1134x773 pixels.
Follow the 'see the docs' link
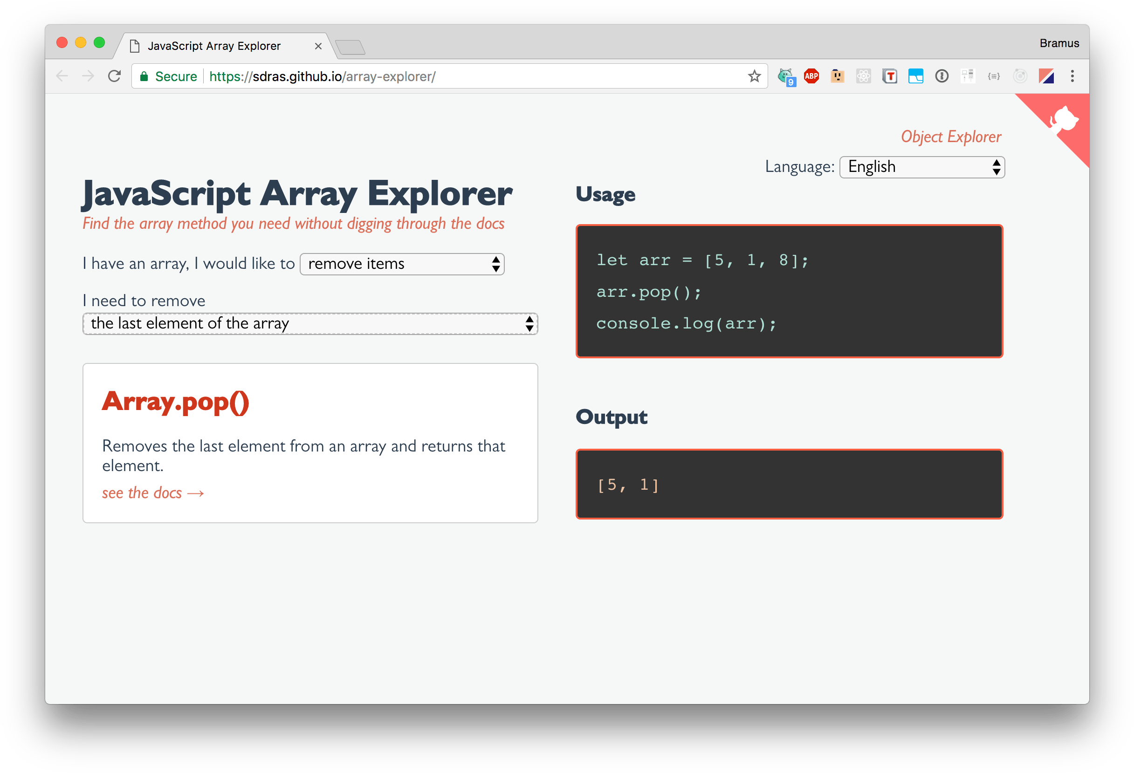[153, 493]
